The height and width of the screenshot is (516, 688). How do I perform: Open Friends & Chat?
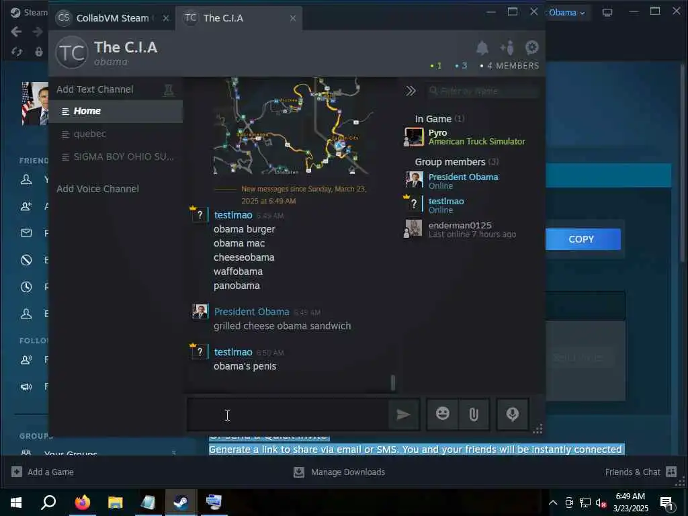(x=640, y=472)
